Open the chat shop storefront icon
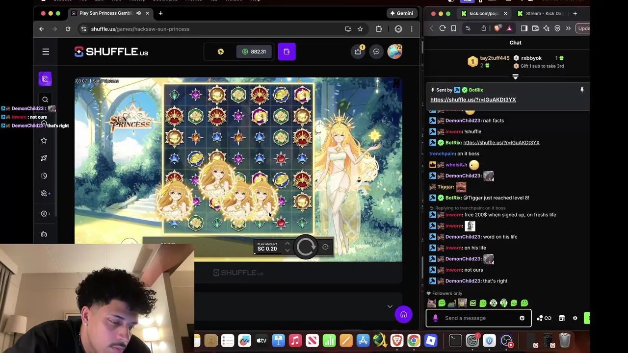628x353 pixels. click(562, 318)
